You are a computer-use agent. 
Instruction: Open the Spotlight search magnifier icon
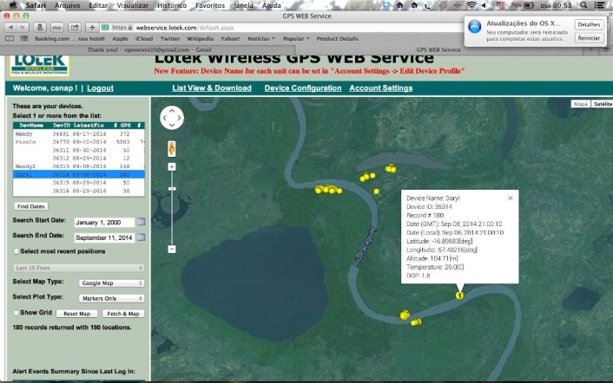point(583,5)
